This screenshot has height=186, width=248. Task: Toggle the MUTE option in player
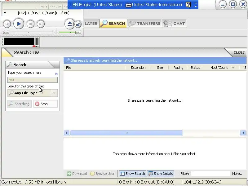[x=44, y=7]
